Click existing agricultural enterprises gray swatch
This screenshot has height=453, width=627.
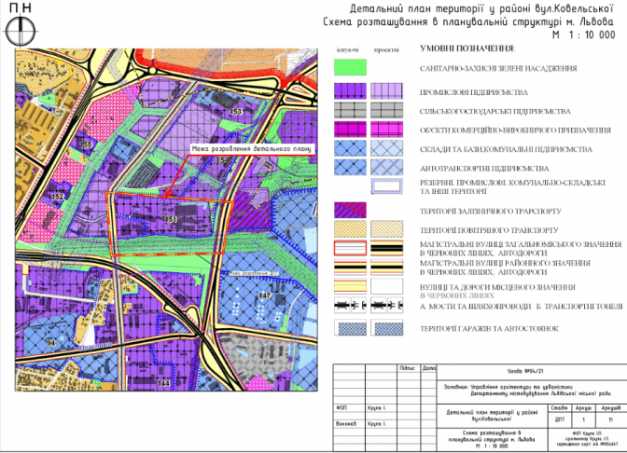(x=350, y=109)
